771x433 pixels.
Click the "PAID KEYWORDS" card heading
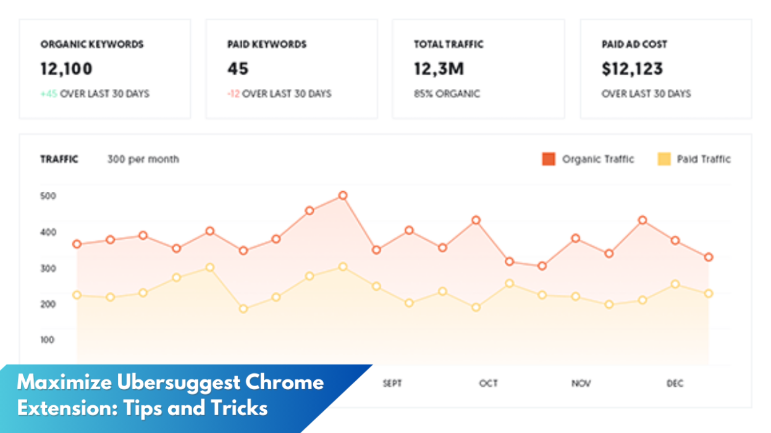point(267,44)
